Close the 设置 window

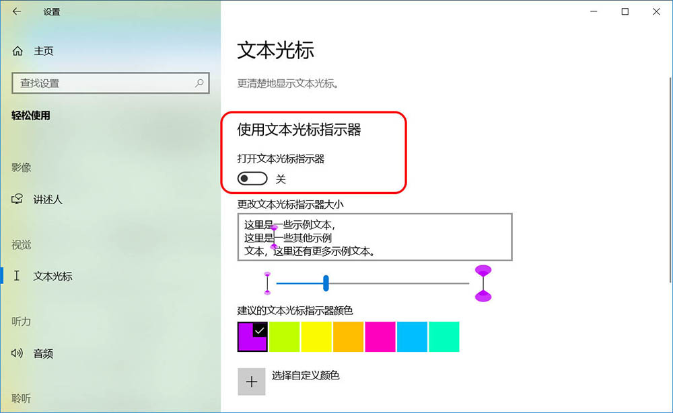click(656, 11)
